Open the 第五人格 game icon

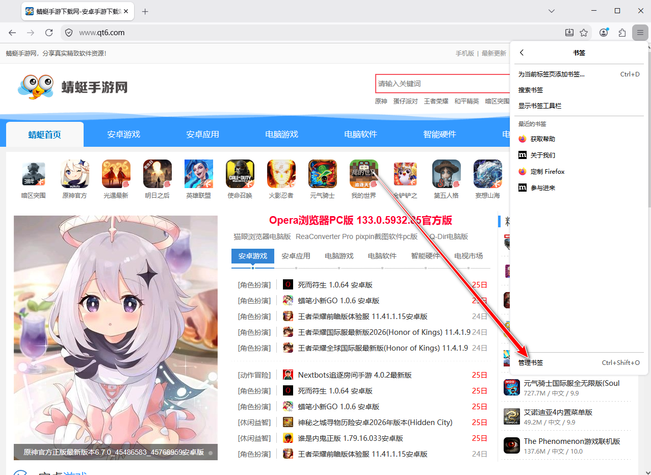446,174
